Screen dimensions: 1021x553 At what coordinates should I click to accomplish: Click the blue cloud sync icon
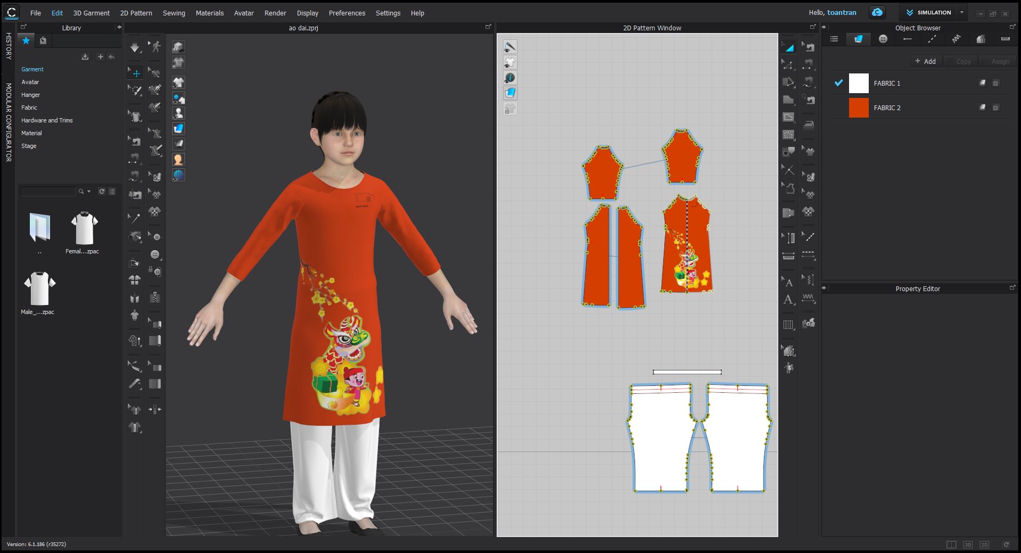click(877, 12)
